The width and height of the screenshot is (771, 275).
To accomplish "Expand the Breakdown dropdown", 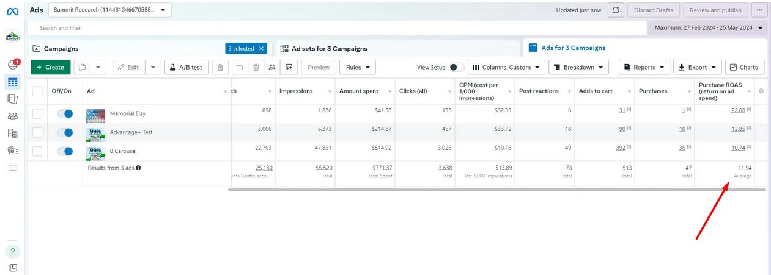I will [578, 67].
